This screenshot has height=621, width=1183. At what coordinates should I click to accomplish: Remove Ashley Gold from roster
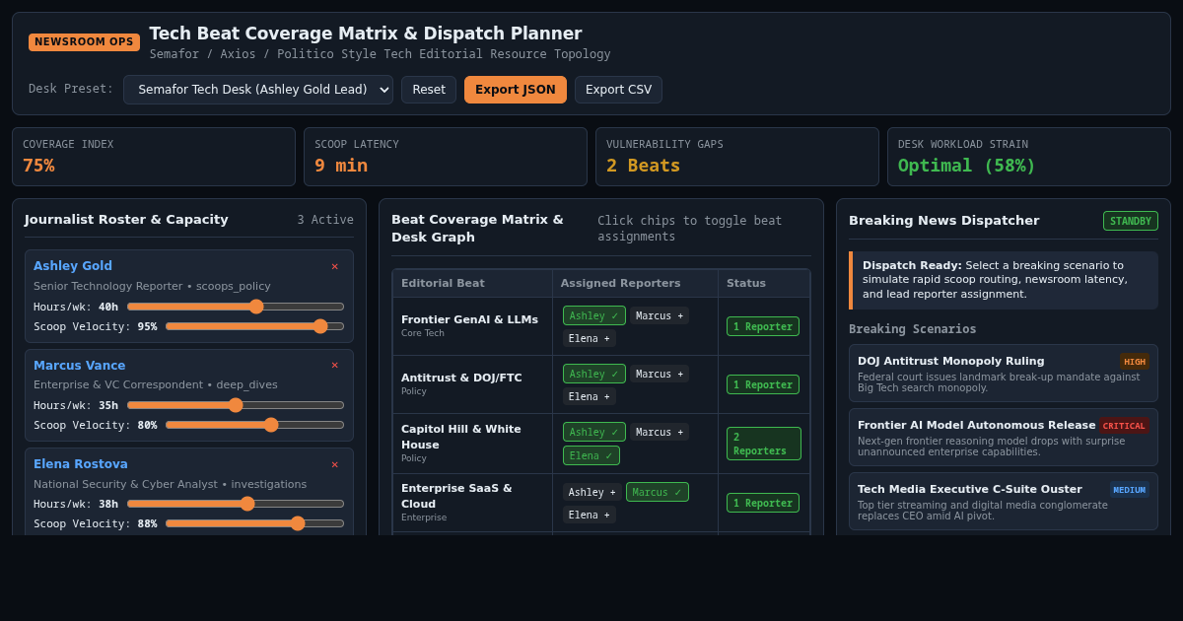(334, 266)
